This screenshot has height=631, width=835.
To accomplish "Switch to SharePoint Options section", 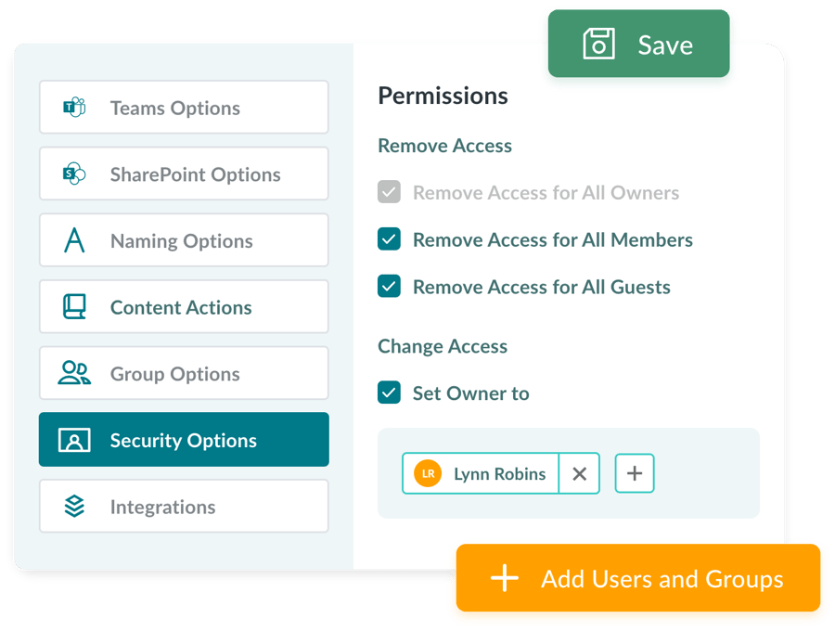I will 184,174.
